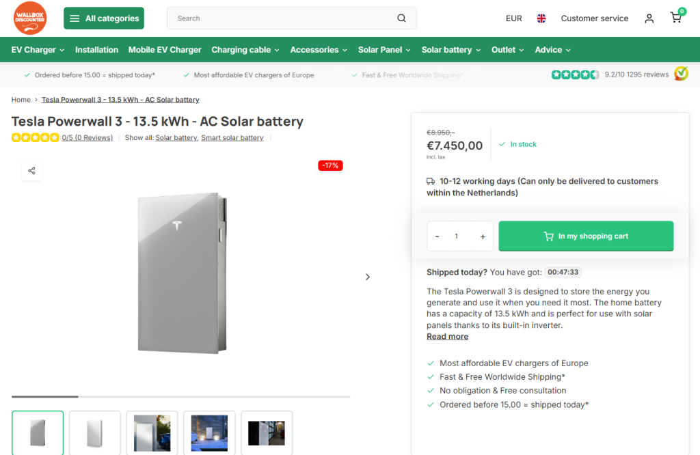The image size is (700, 455).
Task: Expand the Solar Panel menu
Action: pyautogui.click(x=384, y=49)
